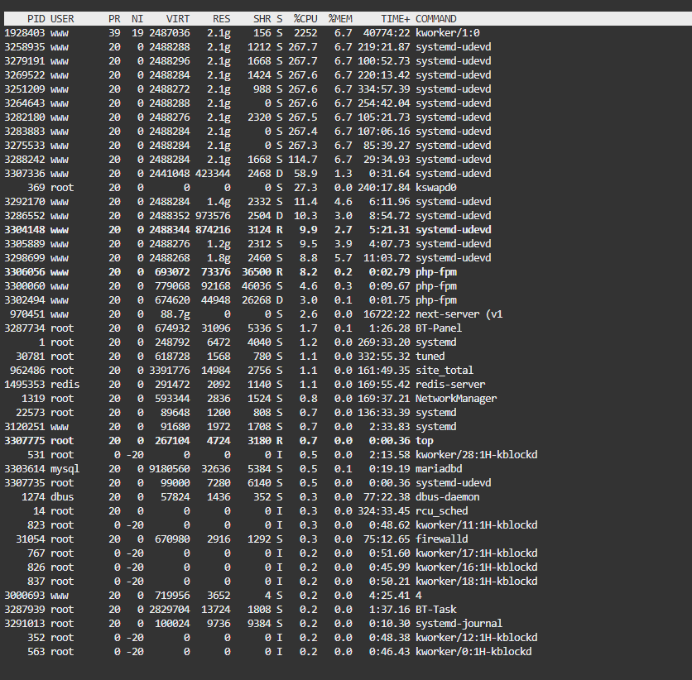The height and width of the screenshot is (680, 692).
Task: Click the top command name
Action: click(x=425, y=441)
